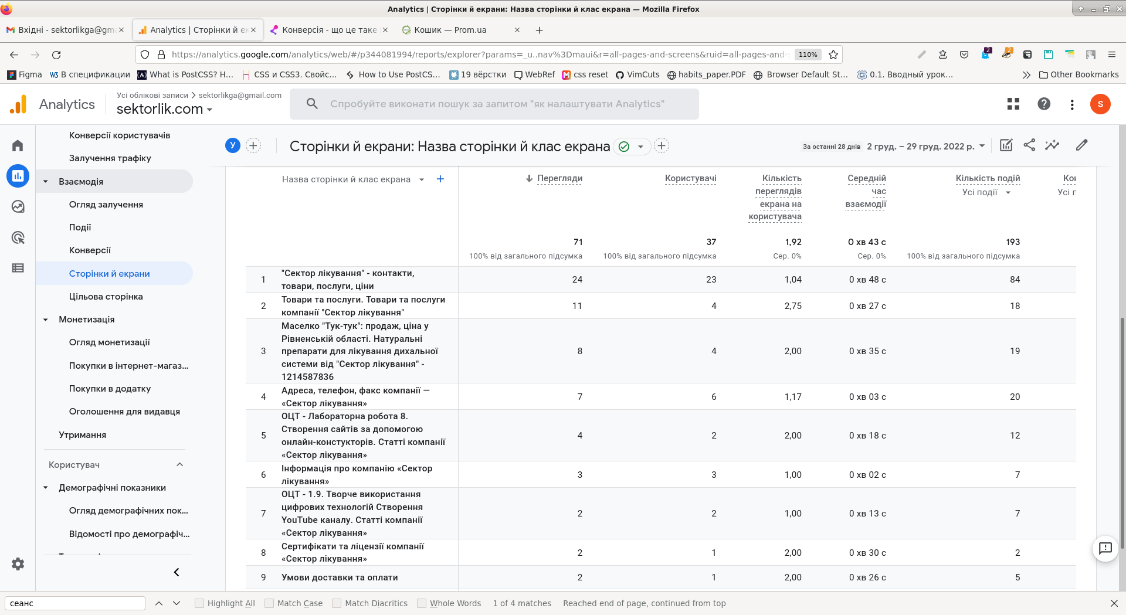Image resolution: width=1126 pixels, height=615 pixels.
Task: Open the Home icon in left rail
Action: click(18, 145)
